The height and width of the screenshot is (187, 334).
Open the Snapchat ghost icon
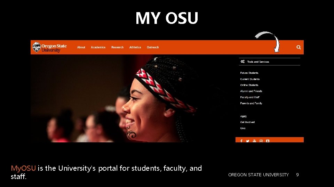[268, 141]
